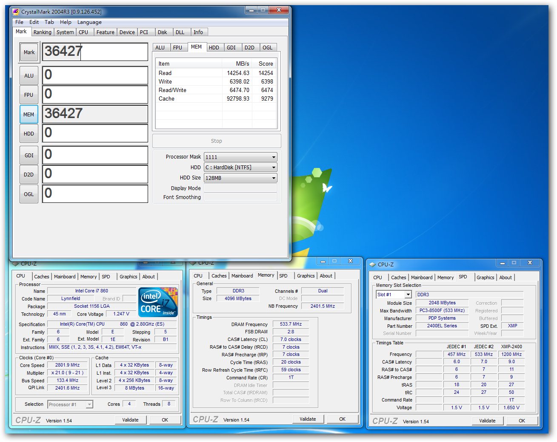Screen dimensions: 557x442
Task: Switch to the Ranking tab
Action: point(42,32)
